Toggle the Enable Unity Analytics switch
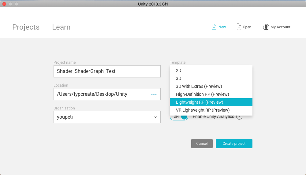The height and width of the screenshot is (175, 306). [179, 117]
